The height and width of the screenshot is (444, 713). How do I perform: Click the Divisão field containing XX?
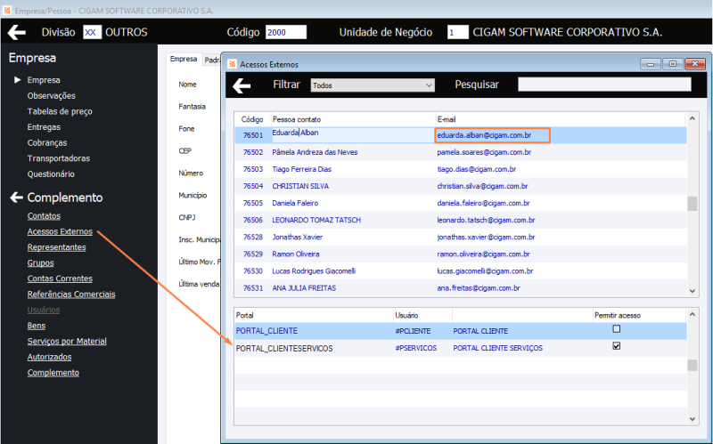point(93,32)
